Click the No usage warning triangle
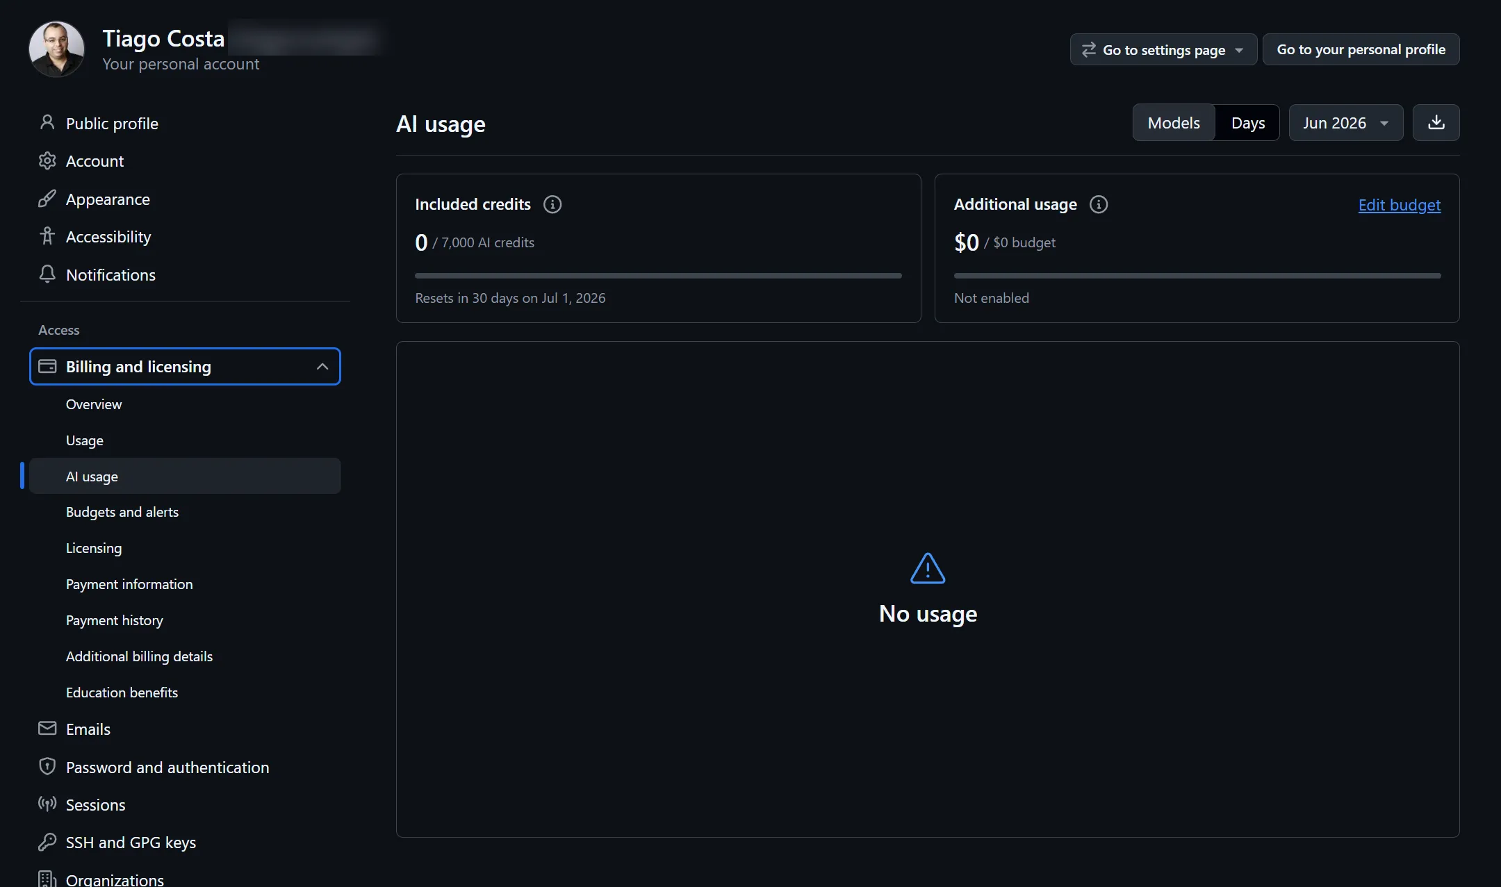Screen dimensions: 1501x887 coord(928,568)
